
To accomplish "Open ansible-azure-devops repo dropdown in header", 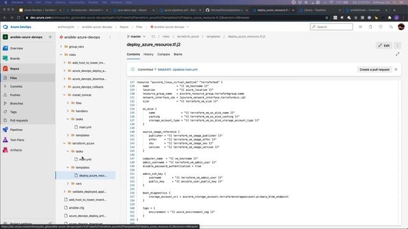I will tap(170, 27).
